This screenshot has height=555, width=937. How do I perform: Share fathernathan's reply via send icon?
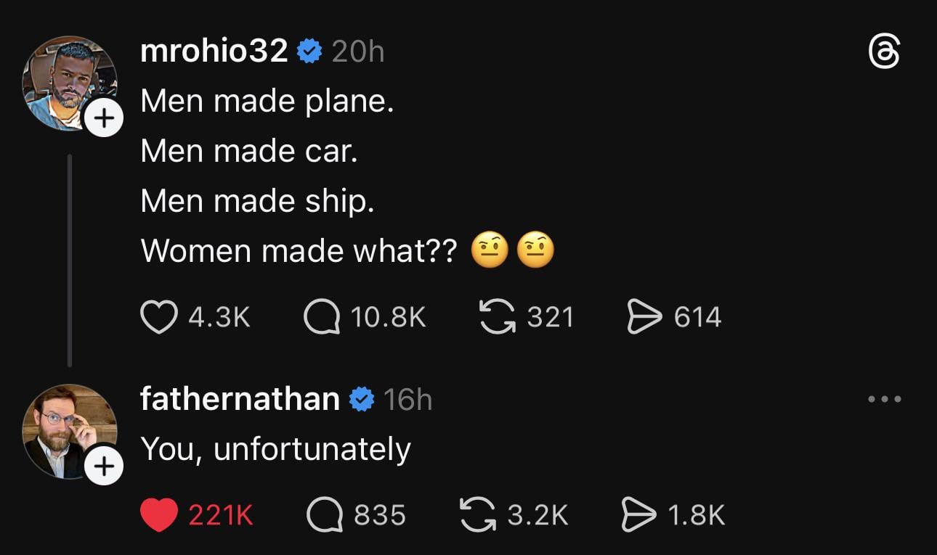[637, 515]
